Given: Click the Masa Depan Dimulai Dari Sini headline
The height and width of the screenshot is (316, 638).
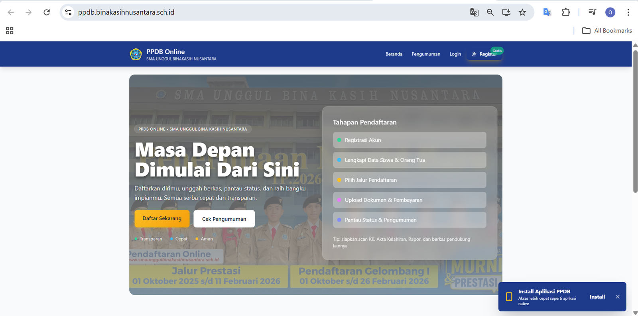Looking at the screenshot, I should click(x=217, y=160).
